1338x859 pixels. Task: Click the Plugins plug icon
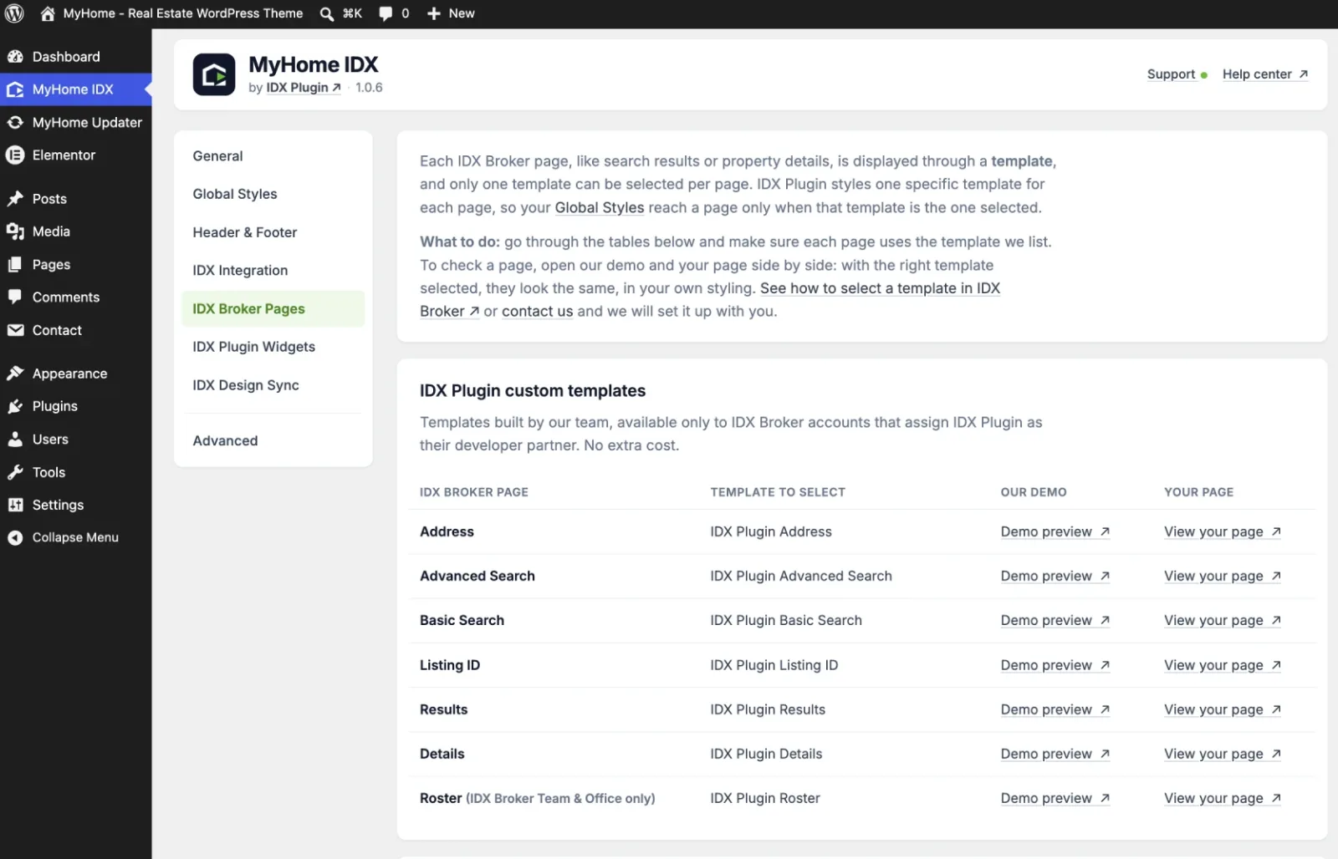[15, 406]
